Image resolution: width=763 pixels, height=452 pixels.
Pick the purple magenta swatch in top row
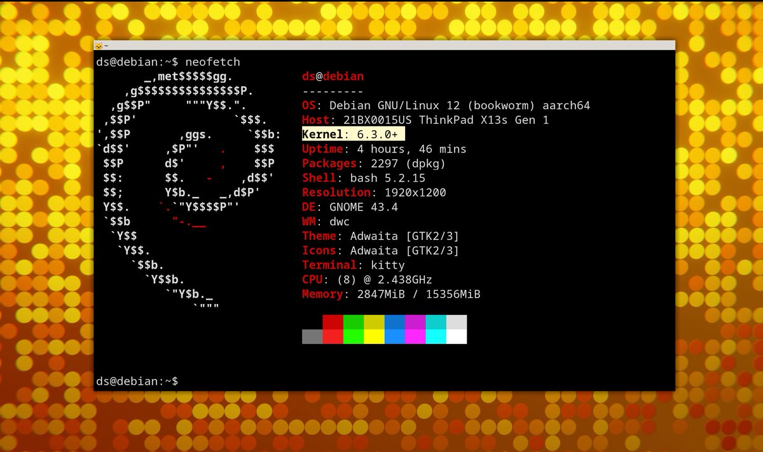[x=415, y=322]
